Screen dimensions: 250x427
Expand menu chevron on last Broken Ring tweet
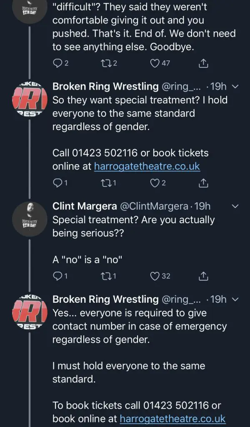235,299
